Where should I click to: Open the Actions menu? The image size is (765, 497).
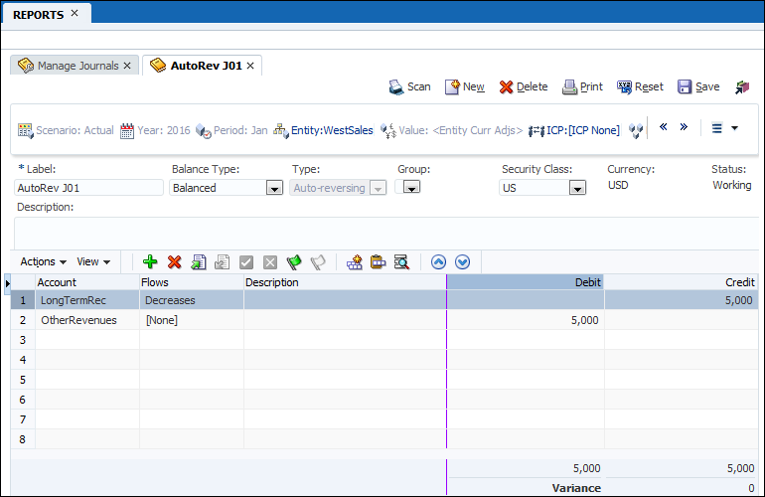pyautogui.click(x=43, y=261)
